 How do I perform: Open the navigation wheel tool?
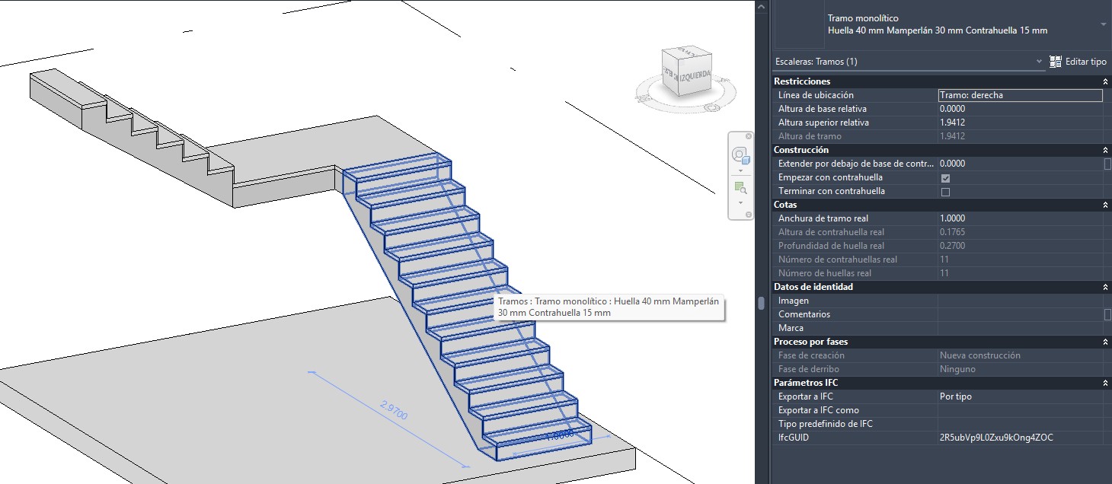(x=740, y=156)
